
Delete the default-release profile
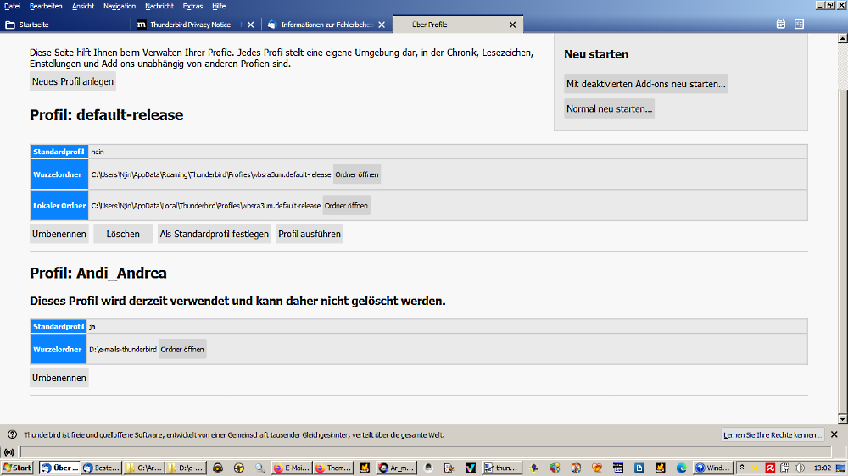(123, 234)
